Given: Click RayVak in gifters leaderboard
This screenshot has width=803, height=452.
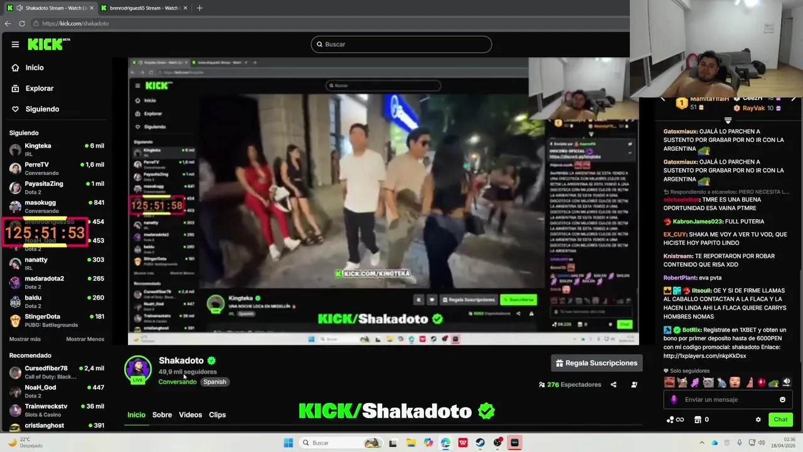Looking at the screenshot, I should [x=753, y=108].
